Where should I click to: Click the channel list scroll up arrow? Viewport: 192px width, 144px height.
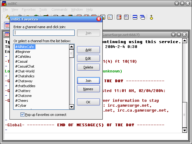coord(72,47)
